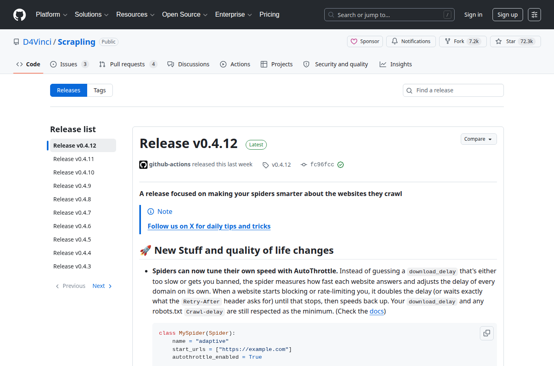Open the D4Vinci owner link
Image resolution: width=554 pixels, height=366 pixels.
pos(37,42)
